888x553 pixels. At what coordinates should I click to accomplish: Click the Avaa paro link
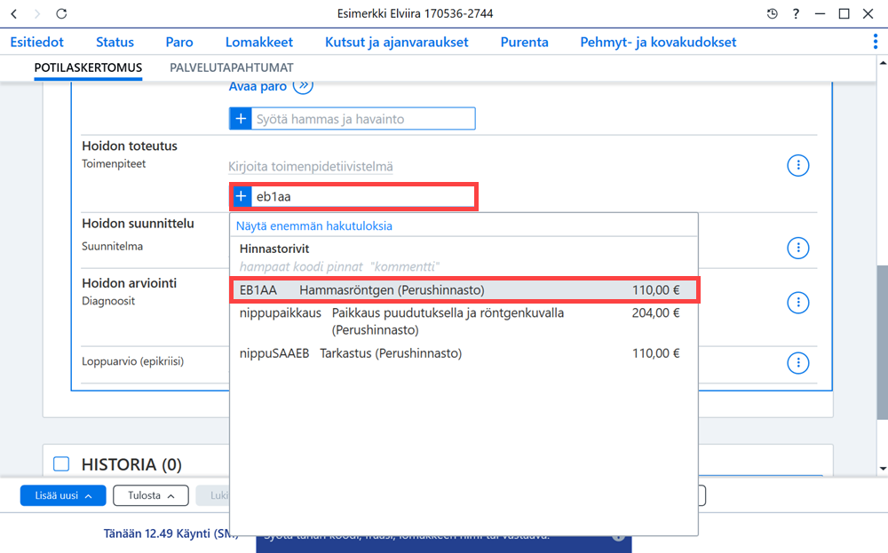(x=258, y=87)
